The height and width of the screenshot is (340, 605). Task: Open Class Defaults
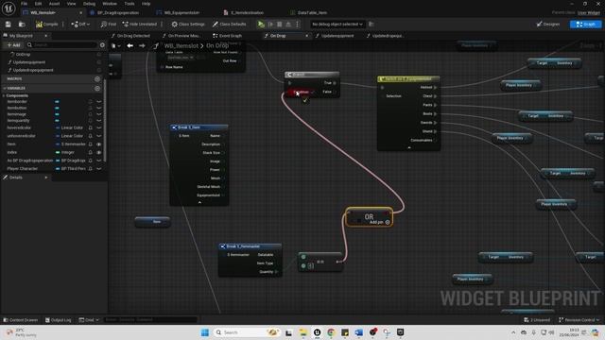(x=229, y=25)
